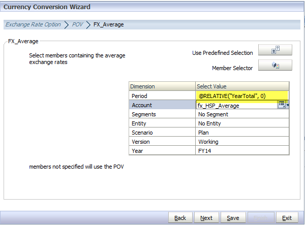Select the Year dimension row label
This screenshot has width=305, height=225.
[x=162, y=151]
